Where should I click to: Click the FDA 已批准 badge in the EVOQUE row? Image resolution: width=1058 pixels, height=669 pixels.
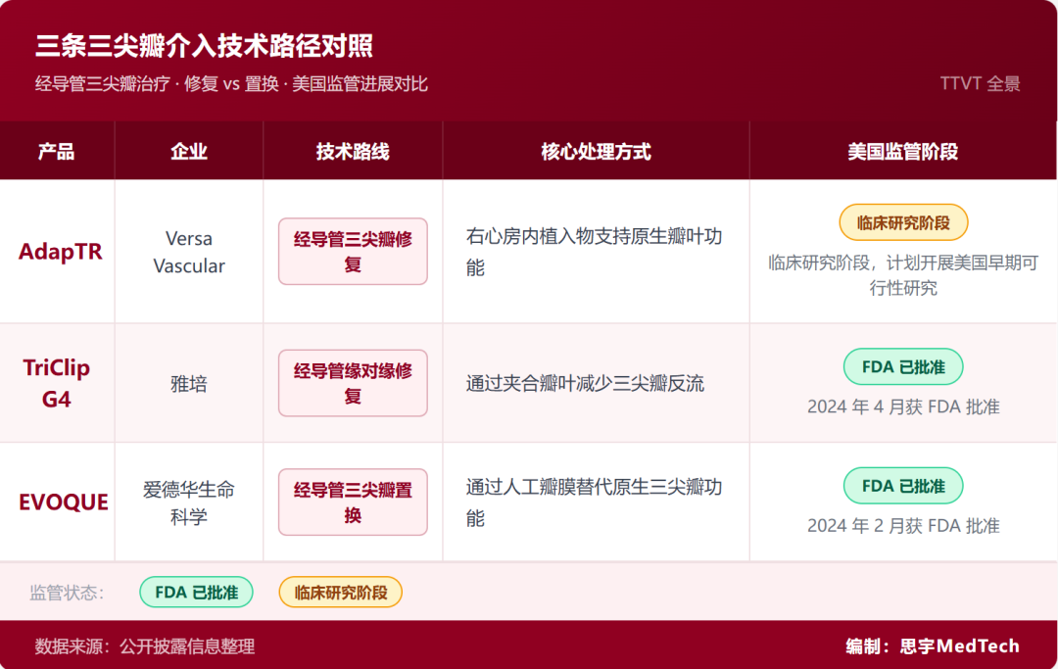coord(903,486)
